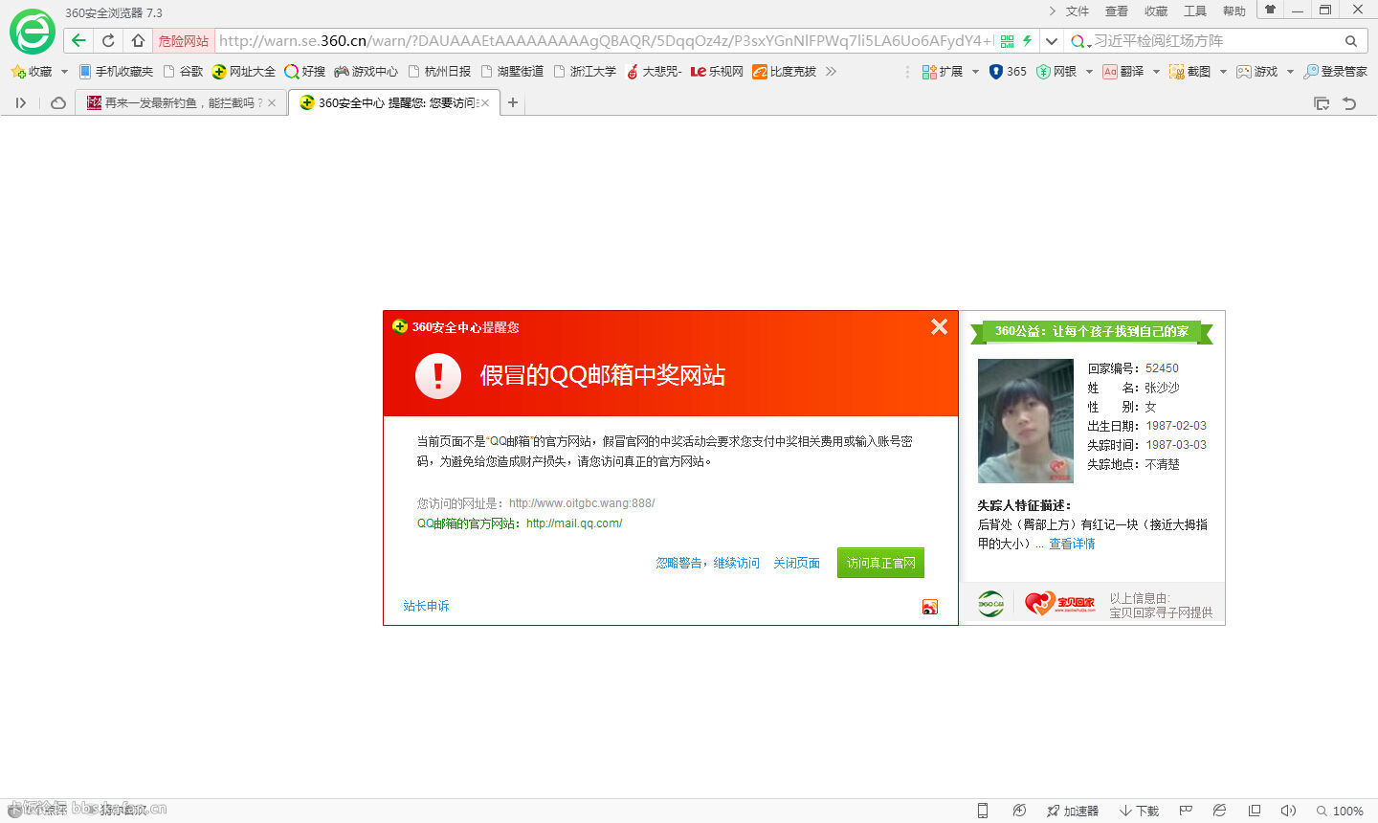Click the skin shirt icon in title bar

(x=1270, y=11)
